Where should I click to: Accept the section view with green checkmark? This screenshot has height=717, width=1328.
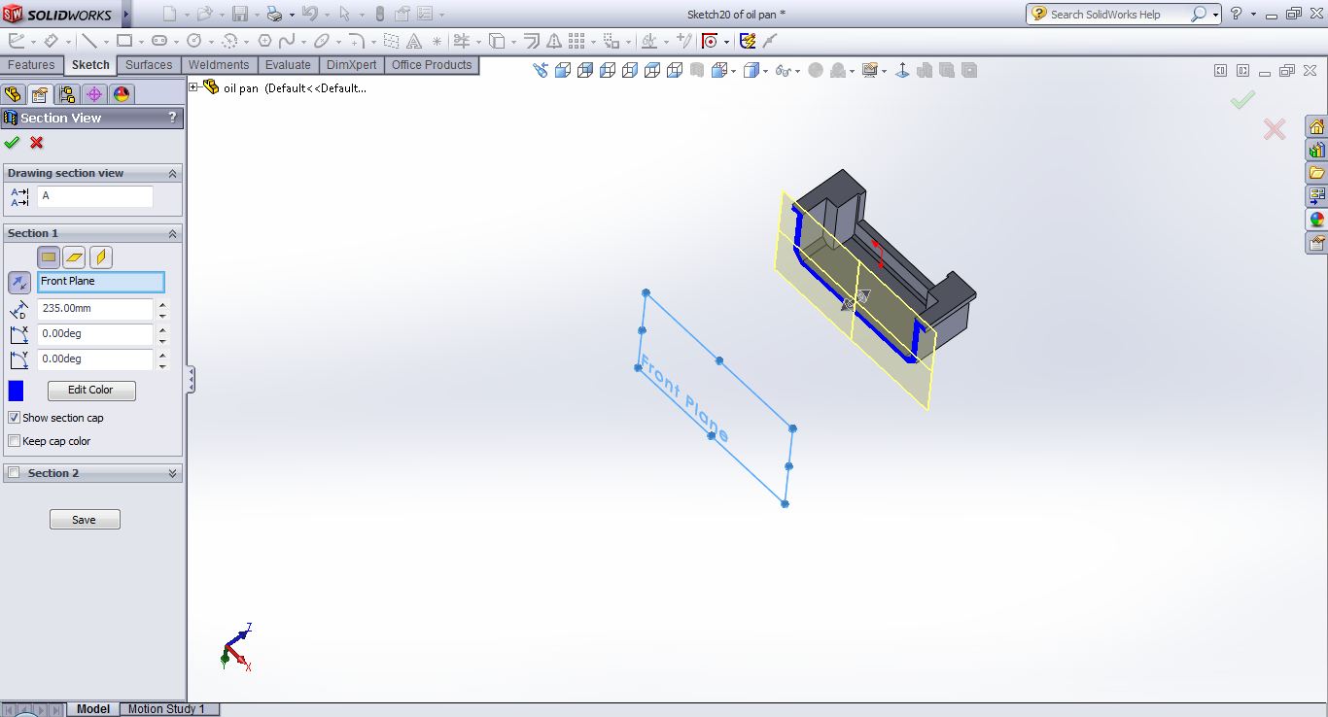12,143
